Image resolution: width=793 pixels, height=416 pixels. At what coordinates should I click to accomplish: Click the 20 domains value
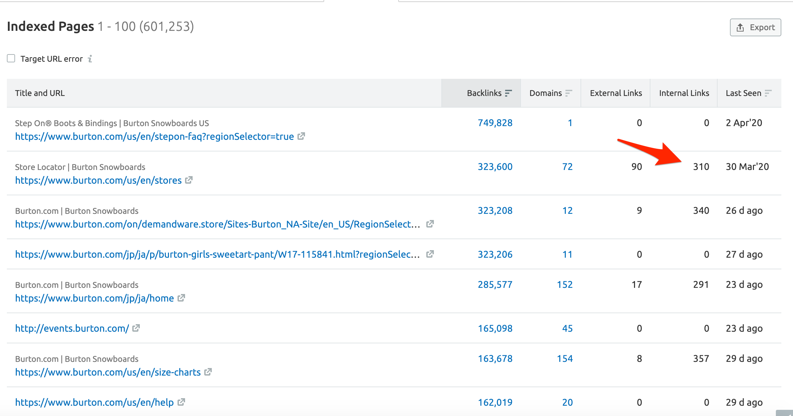click(568, 403)
